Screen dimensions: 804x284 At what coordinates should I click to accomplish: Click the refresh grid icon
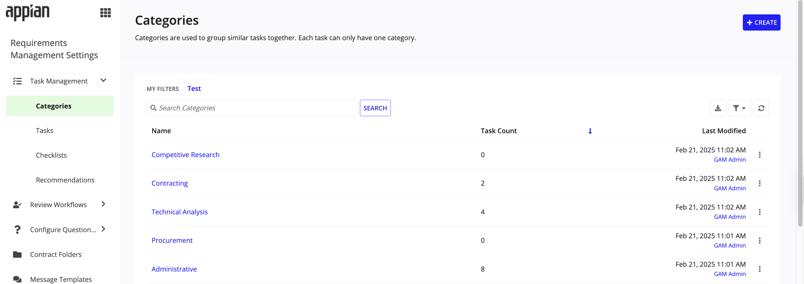click(x=761, y=108)
